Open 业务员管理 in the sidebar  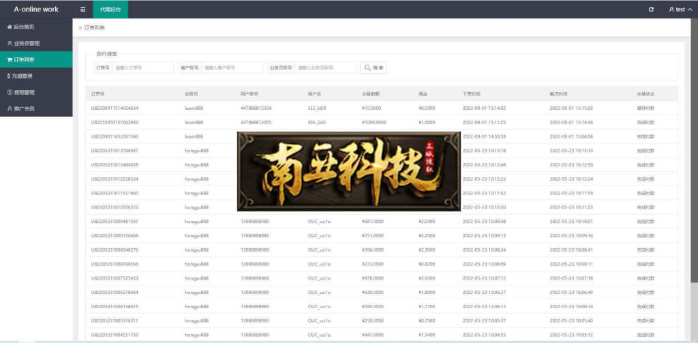pos(36,43)
